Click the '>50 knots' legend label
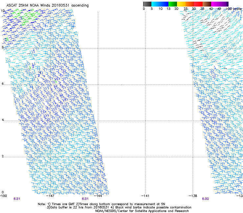The height and width of the screenshot is (213, 243). tap(234, 9)
